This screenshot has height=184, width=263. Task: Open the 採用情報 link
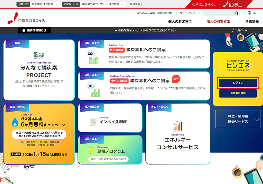coord(136,4)
